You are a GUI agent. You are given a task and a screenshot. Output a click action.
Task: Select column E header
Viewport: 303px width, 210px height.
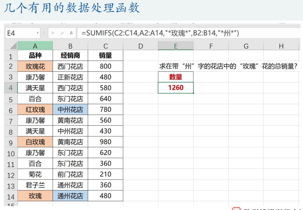(x=176, y=46)
